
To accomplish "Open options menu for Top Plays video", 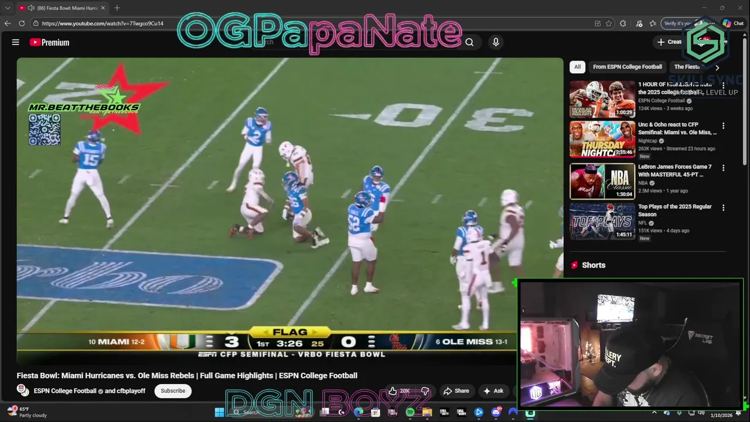I will [x=723, y=207].
